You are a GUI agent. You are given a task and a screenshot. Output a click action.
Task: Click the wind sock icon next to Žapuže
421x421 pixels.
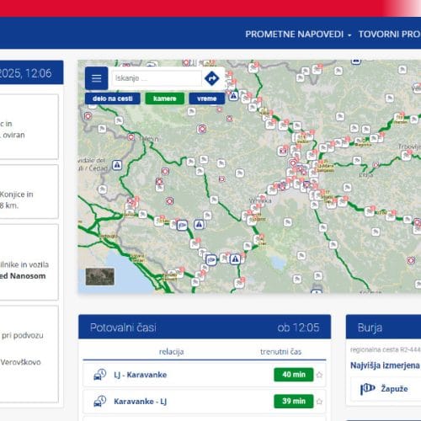pyautogui.click(x=367, y=389)
